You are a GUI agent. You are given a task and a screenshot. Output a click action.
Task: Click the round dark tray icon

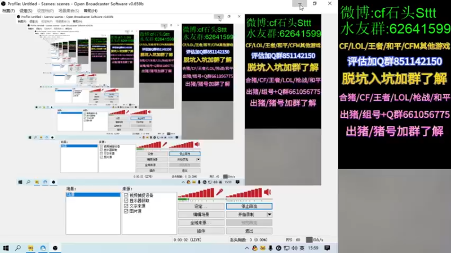(278, 248)
